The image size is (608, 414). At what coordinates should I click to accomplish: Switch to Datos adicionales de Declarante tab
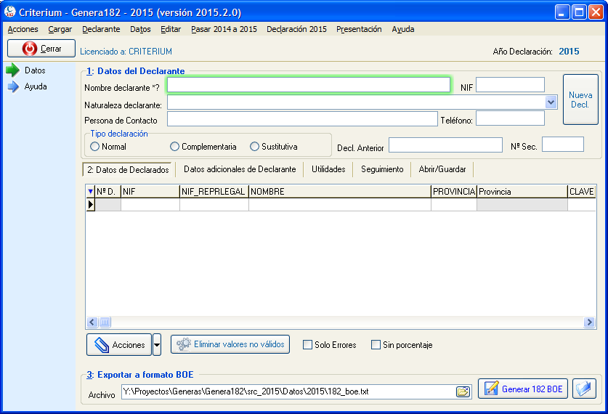click(x=240, y=169)
